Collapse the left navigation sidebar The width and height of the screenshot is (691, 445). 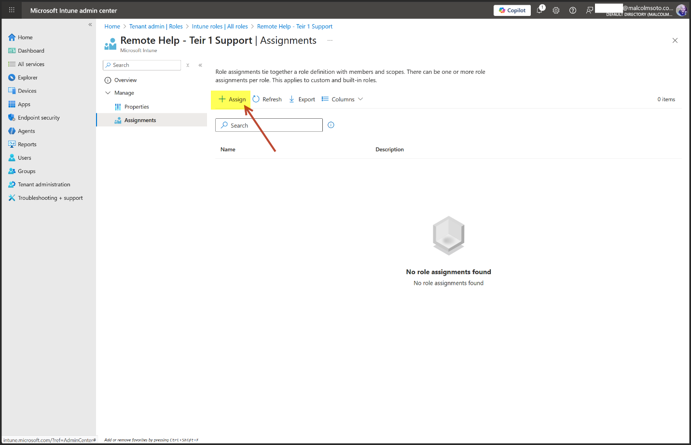click(x=90, y=25)
